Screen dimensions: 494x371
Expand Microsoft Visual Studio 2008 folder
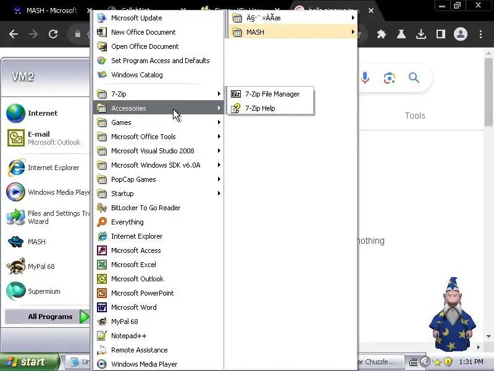point(158,150)
